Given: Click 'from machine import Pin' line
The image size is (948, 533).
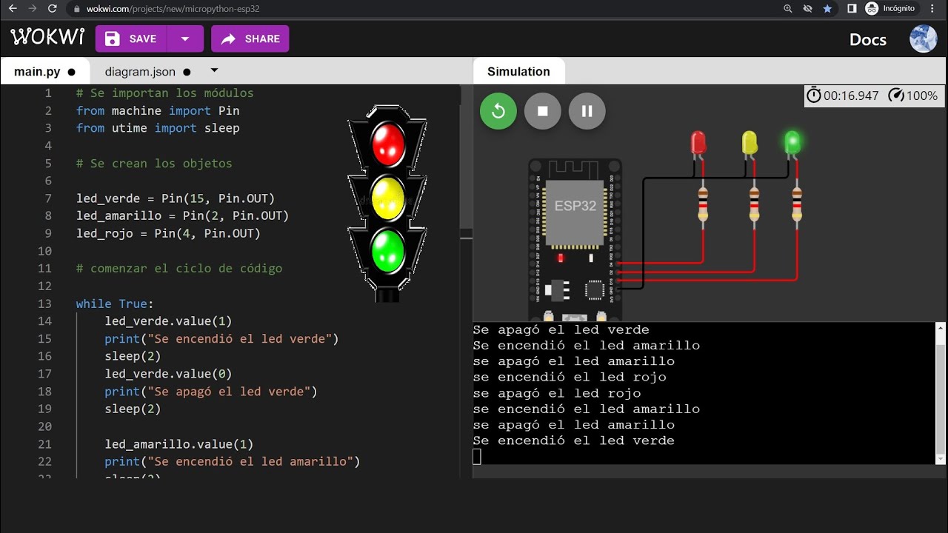Looking at the screenshot, I should [158, 110].
